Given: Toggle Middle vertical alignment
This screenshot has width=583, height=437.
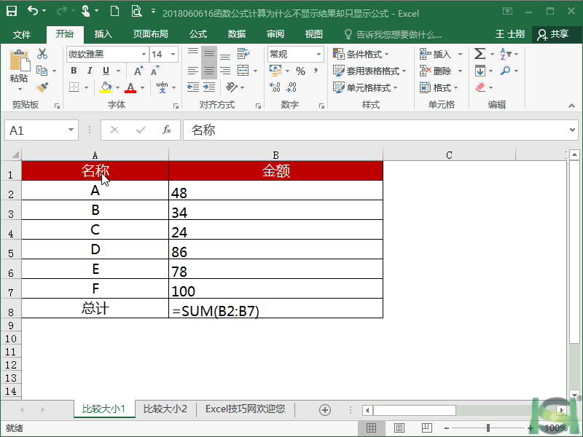Looking at the screenshot, I should tap(209, 54).
